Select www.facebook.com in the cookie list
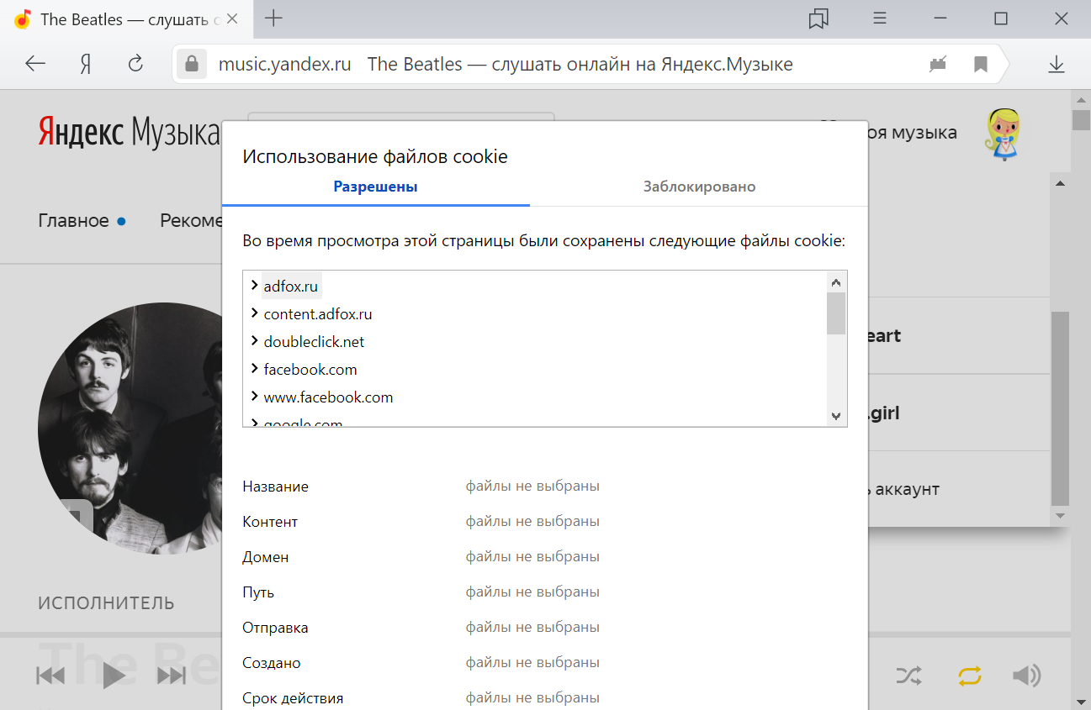 point(328,397)
